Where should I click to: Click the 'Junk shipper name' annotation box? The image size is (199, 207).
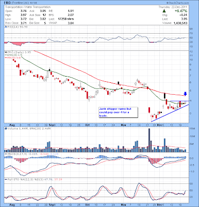click(118, 112)
